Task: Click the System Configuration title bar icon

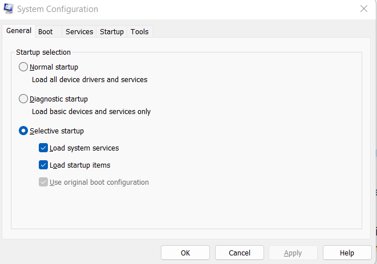Action: click(9, 9)
